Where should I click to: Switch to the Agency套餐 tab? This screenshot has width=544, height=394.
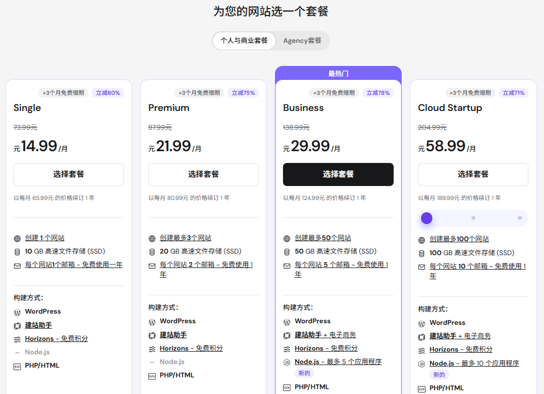(x=302, y=41)
